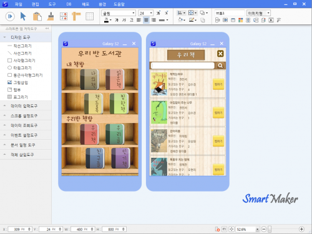Click the paste clipboard icon

click(x=37, y=16)
